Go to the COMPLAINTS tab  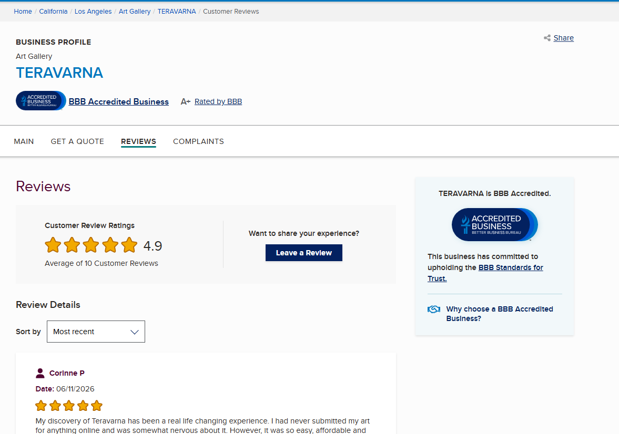(198, 141)
